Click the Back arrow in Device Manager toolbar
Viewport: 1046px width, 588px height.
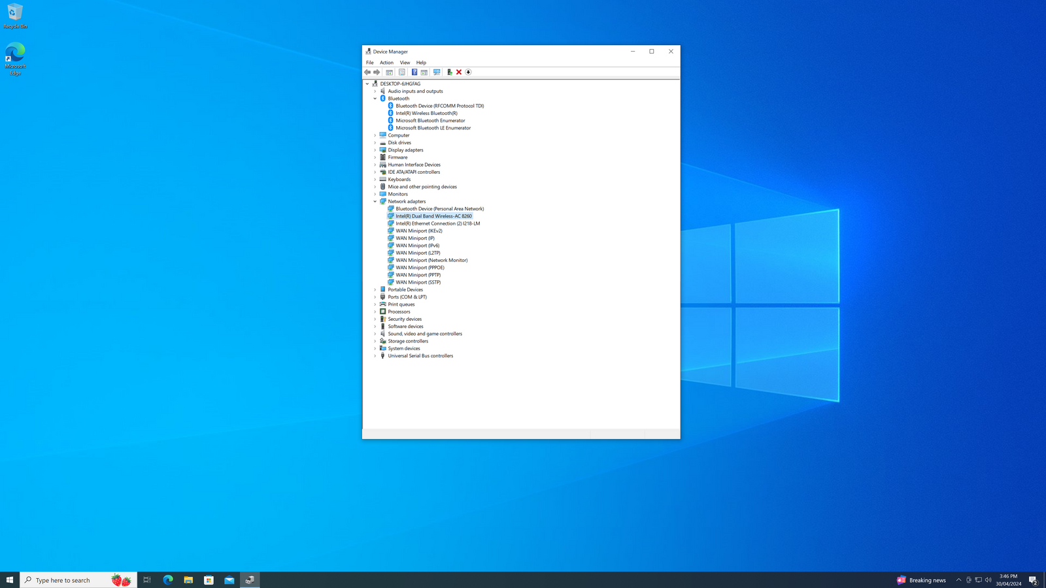[x=367, y=72]
